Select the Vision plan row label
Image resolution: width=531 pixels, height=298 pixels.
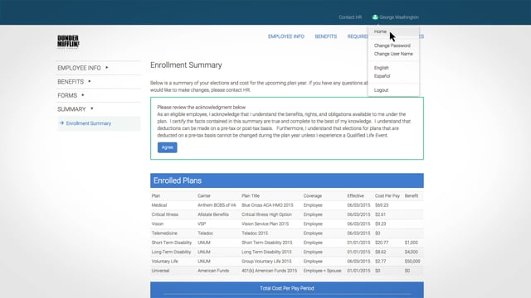pyautogui.click(x=158, y=223)
